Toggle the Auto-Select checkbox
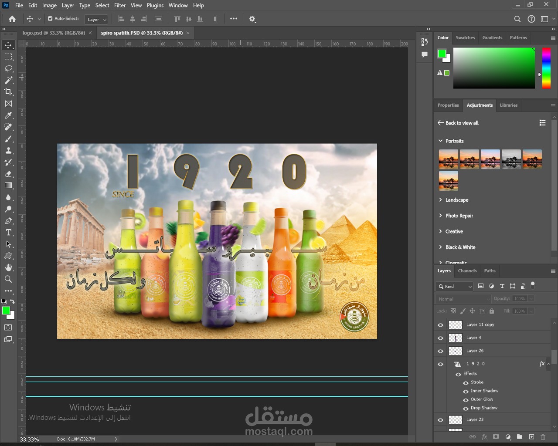558x446 pixels. tap(50, 19)
